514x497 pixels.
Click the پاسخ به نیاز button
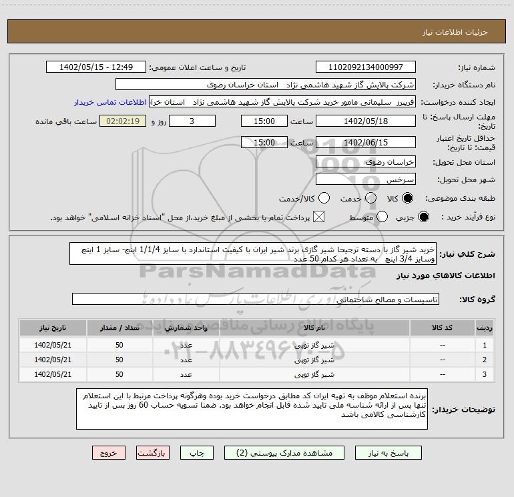tap(389, 453)
